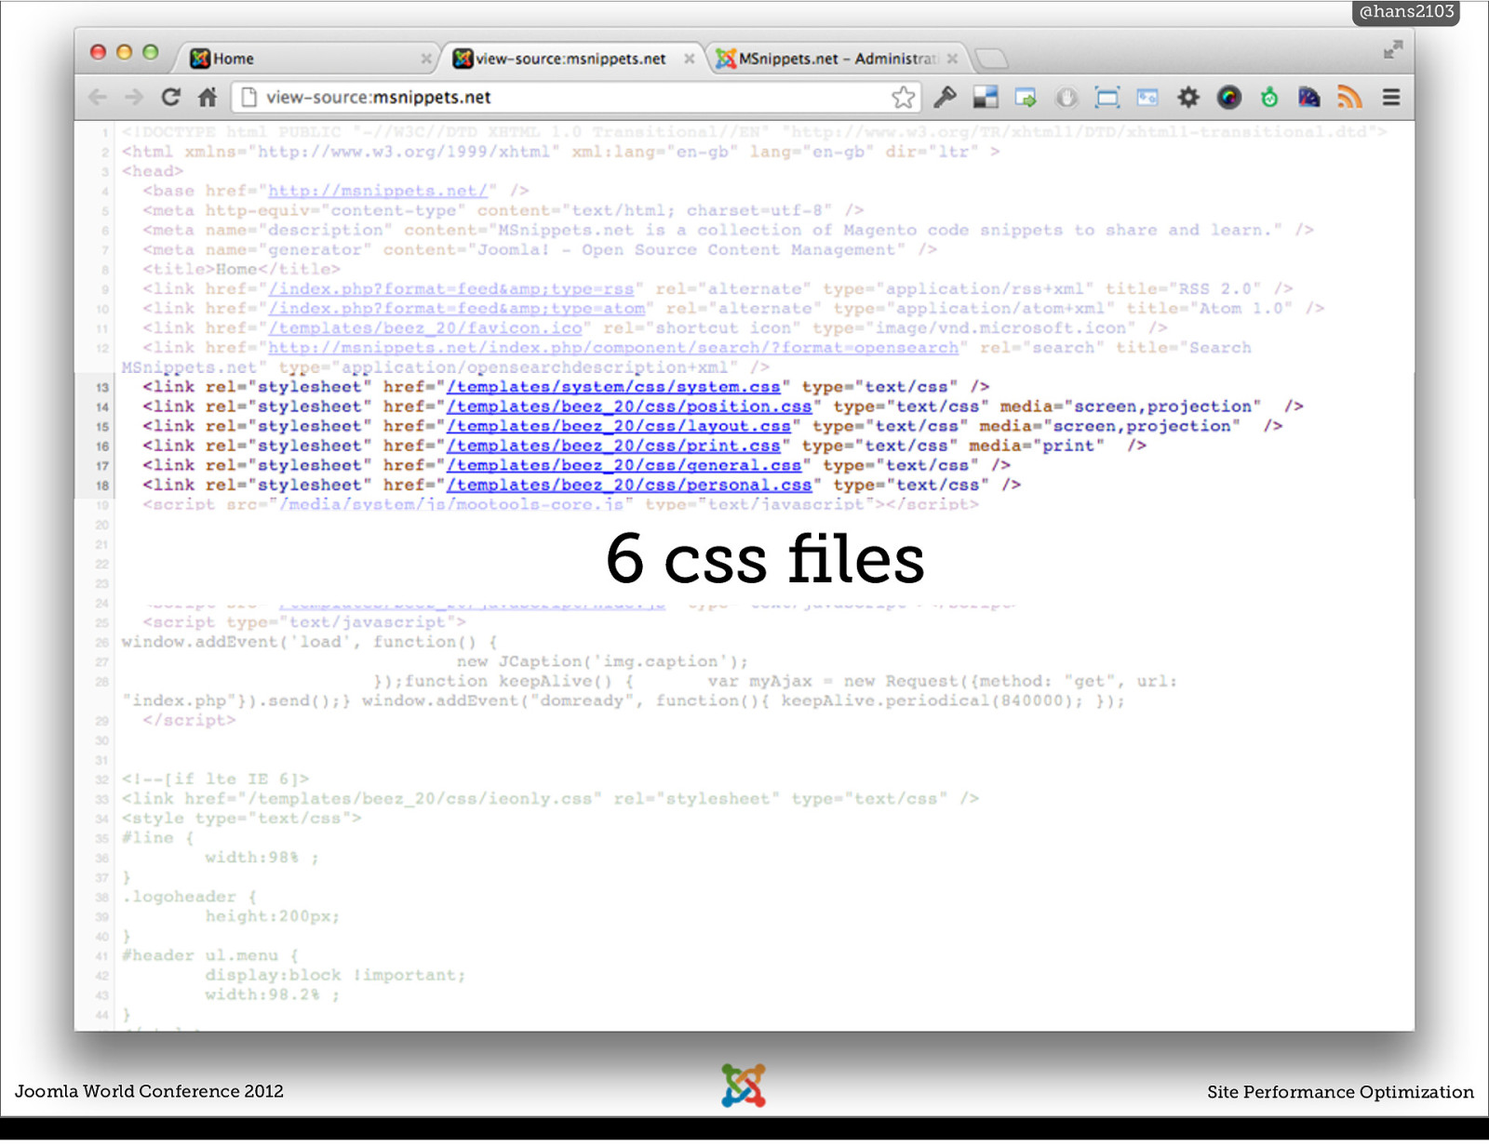
Task: Open the PageSpeed gauge extension
Action: [1309, 97]
